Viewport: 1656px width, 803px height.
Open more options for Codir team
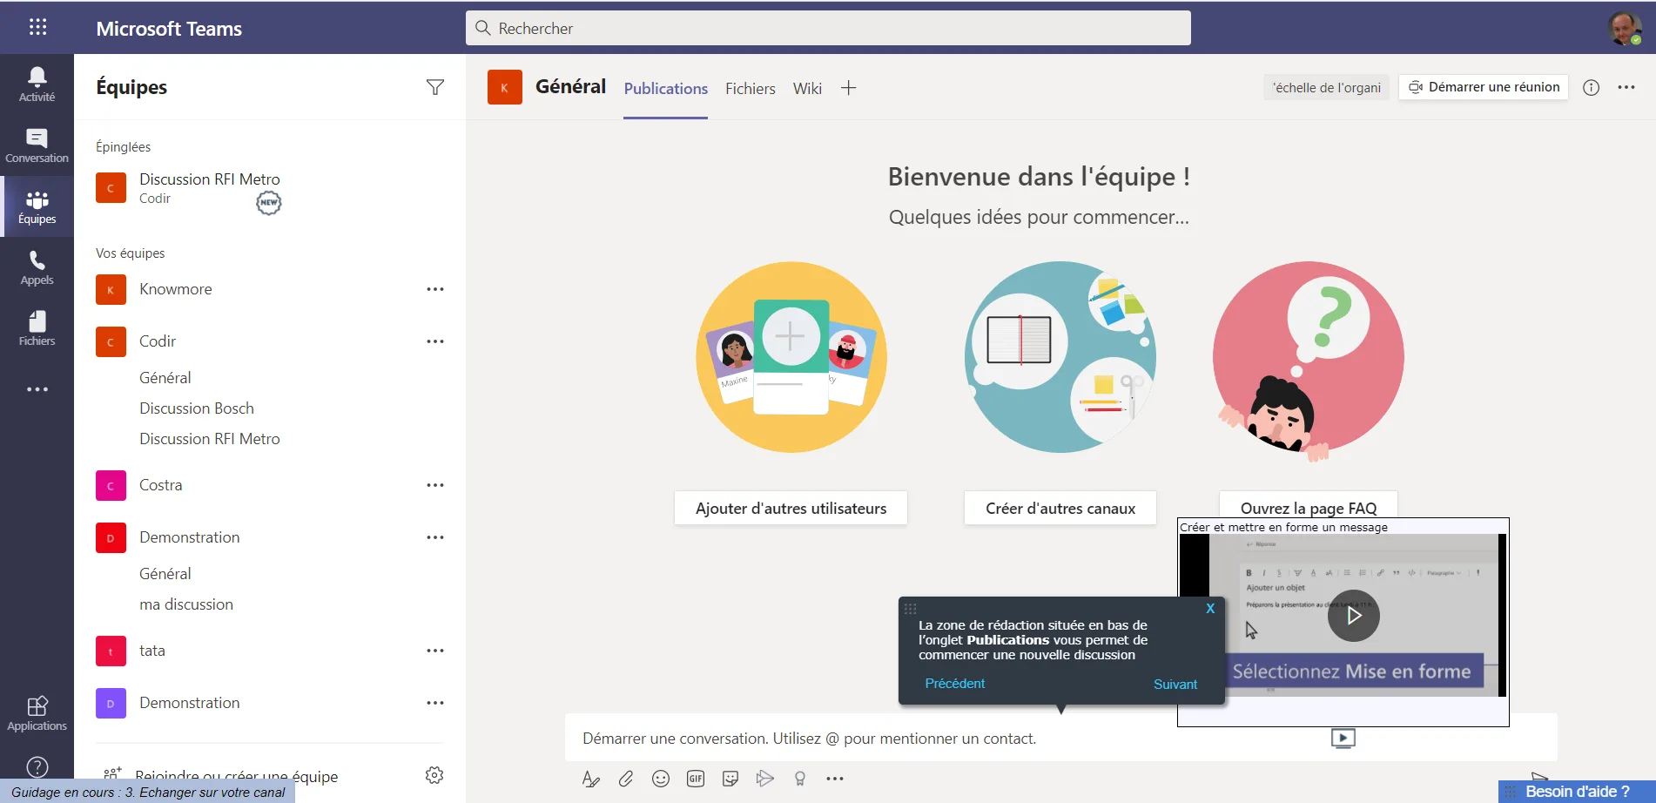[435, 341]
